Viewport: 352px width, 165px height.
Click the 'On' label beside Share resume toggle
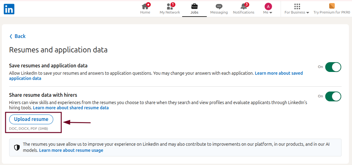click(x=320, y=96)
